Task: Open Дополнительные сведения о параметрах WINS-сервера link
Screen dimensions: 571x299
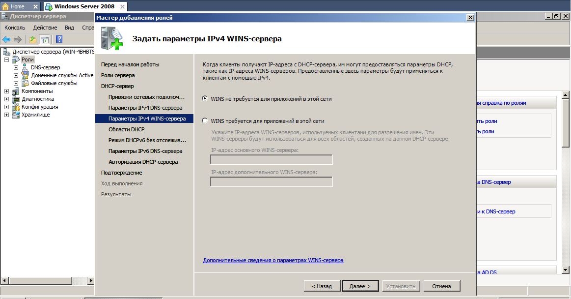Action: point(273,260)
